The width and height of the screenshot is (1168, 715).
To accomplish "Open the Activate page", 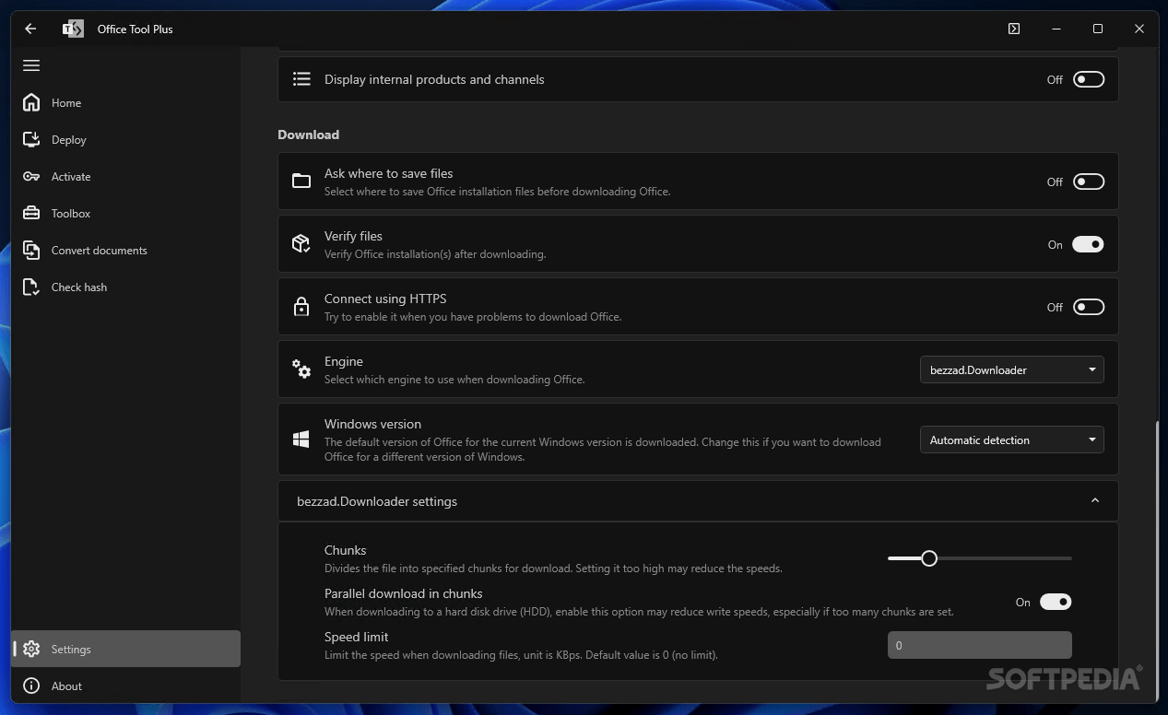I will 126,176.
